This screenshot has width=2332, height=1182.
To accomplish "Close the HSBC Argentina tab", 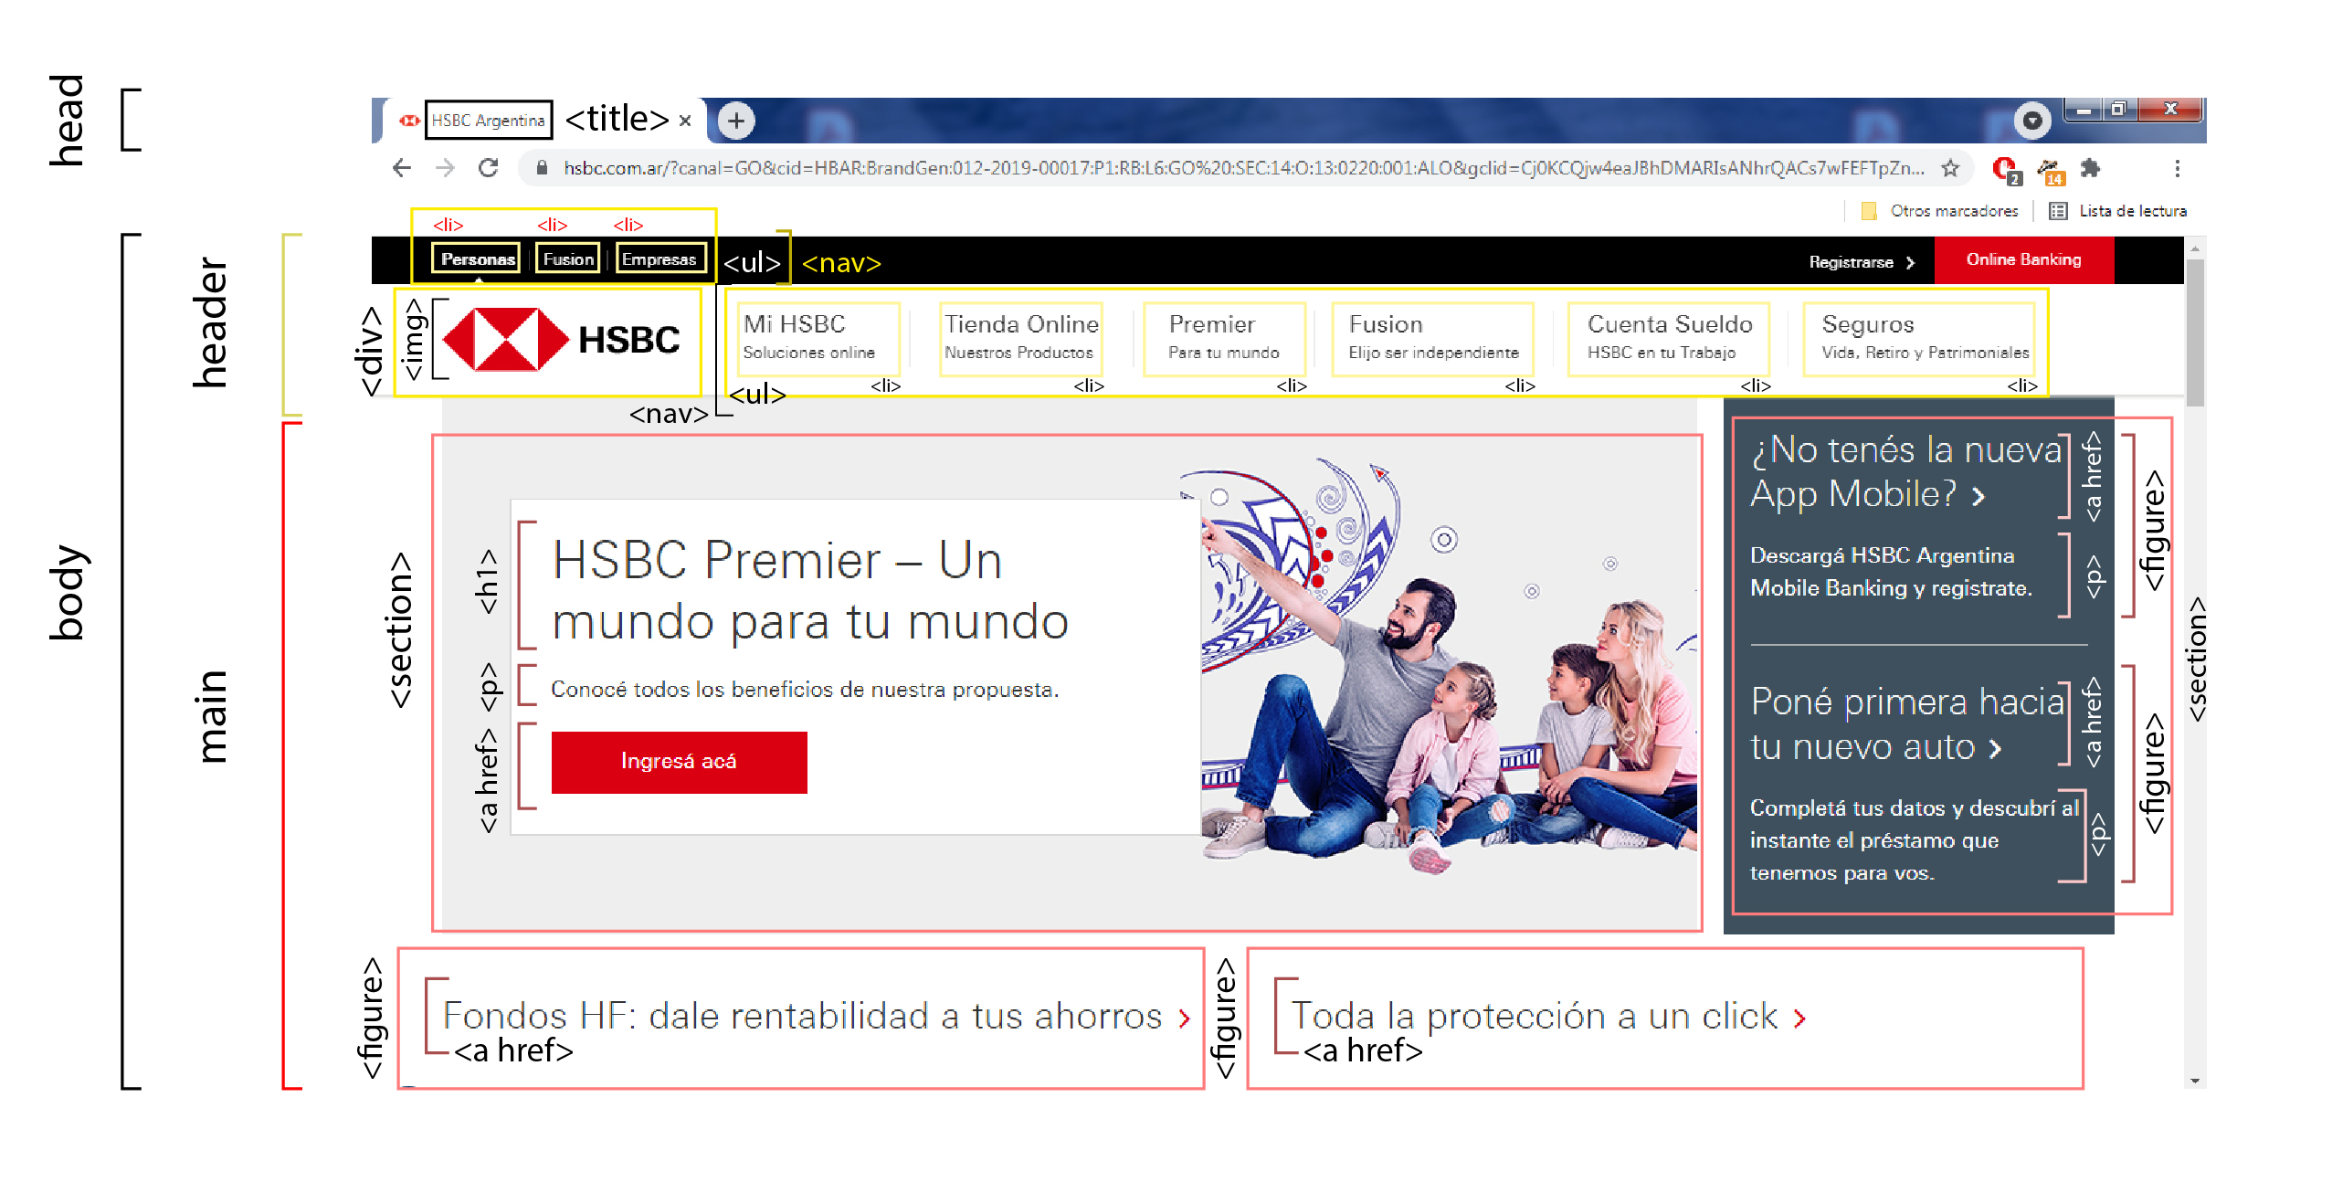I will pyautogui.click(x=685, y=121).
